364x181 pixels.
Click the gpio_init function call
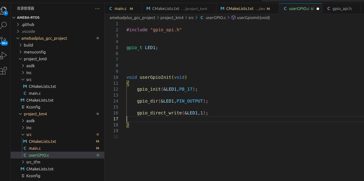click(x=149, y=89)
